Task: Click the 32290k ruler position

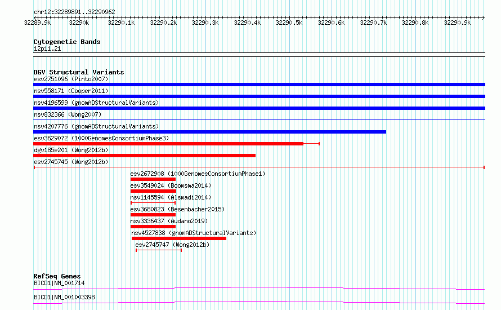Action: [x=79, y=23]
